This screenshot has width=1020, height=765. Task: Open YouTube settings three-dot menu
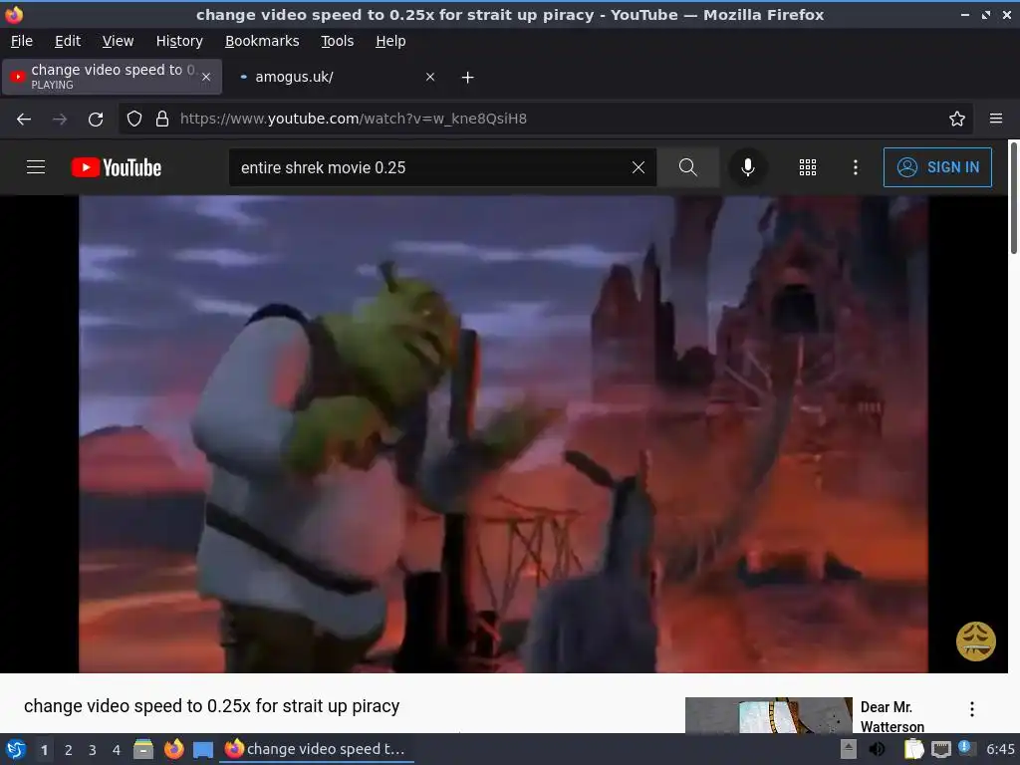click(856, 167)
